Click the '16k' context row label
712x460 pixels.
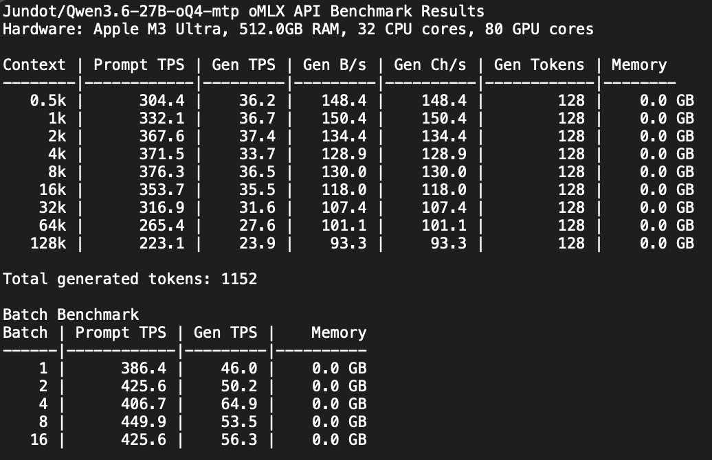tap(53, 189)
